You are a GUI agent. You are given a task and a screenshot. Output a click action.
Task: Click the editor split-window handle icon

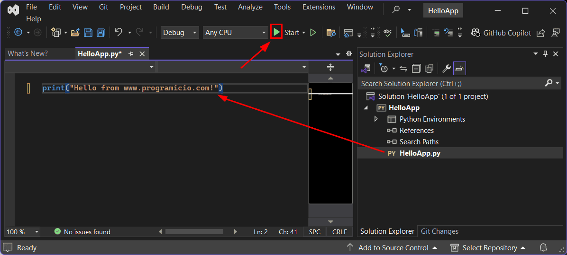pyautogui.click(x=330, y=67)
